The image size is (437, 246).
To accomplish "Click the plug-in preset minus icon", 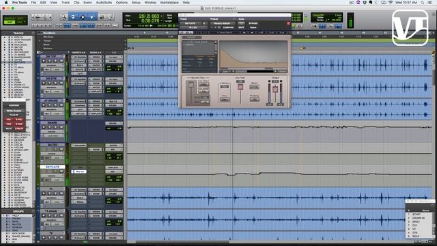I will pos(212,27).
